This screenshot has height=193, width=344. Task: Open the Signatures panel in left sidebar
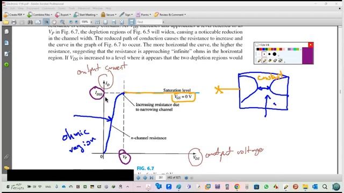(6, 54)
